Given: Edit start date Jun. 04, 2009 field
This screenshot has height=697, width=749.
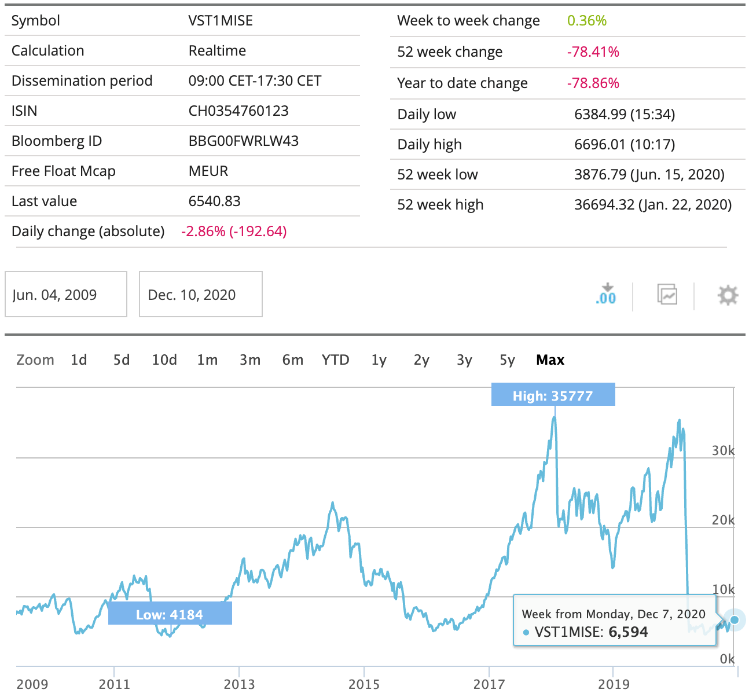Looking at the screenshot, I should point(66,295).
